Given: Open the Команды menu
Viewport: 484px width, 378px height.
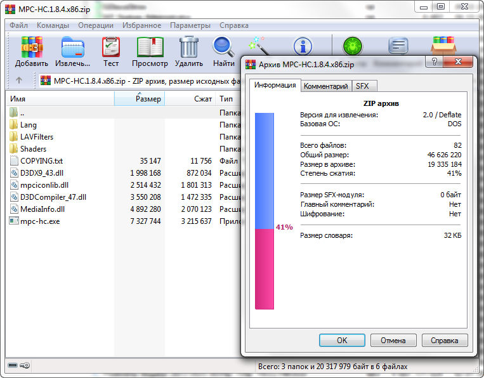Looking at the screenshot, I should 53,25.
